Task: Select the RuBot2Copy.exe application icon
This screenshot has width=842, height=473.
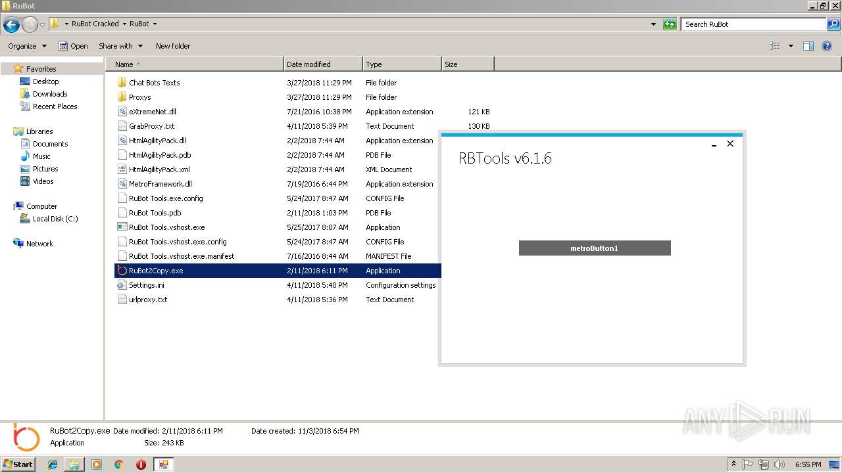Action: 122,271
